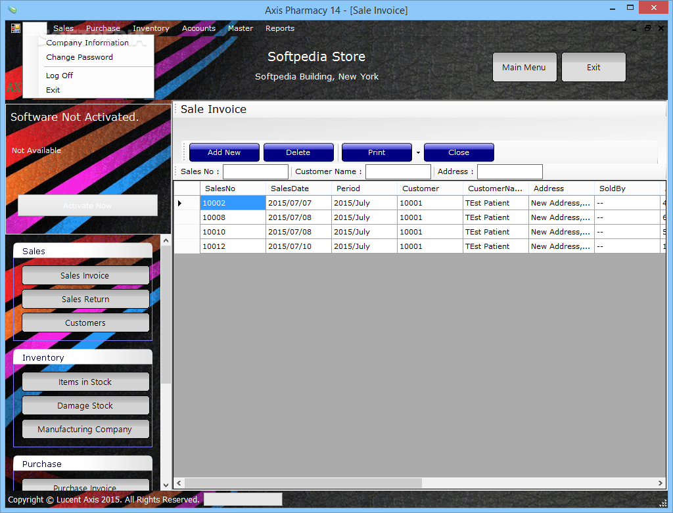Select sales number 10012 cell
Viewport: 673px width, 513px height.
coord(233,246)
